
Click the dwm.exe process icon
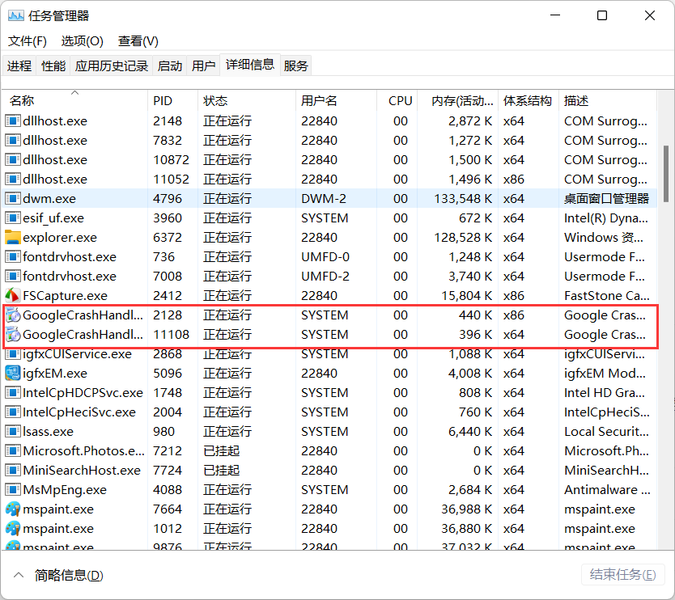click(x=13, y=199)
